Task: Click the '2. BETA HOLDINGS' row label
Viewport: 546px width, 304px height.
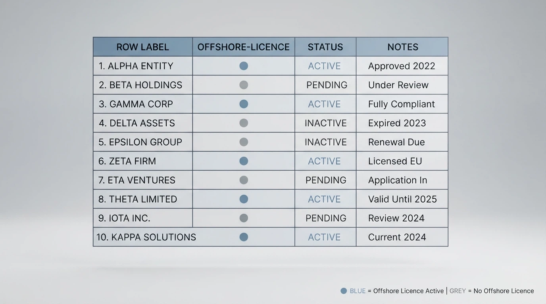Action: tap(140, 85)
